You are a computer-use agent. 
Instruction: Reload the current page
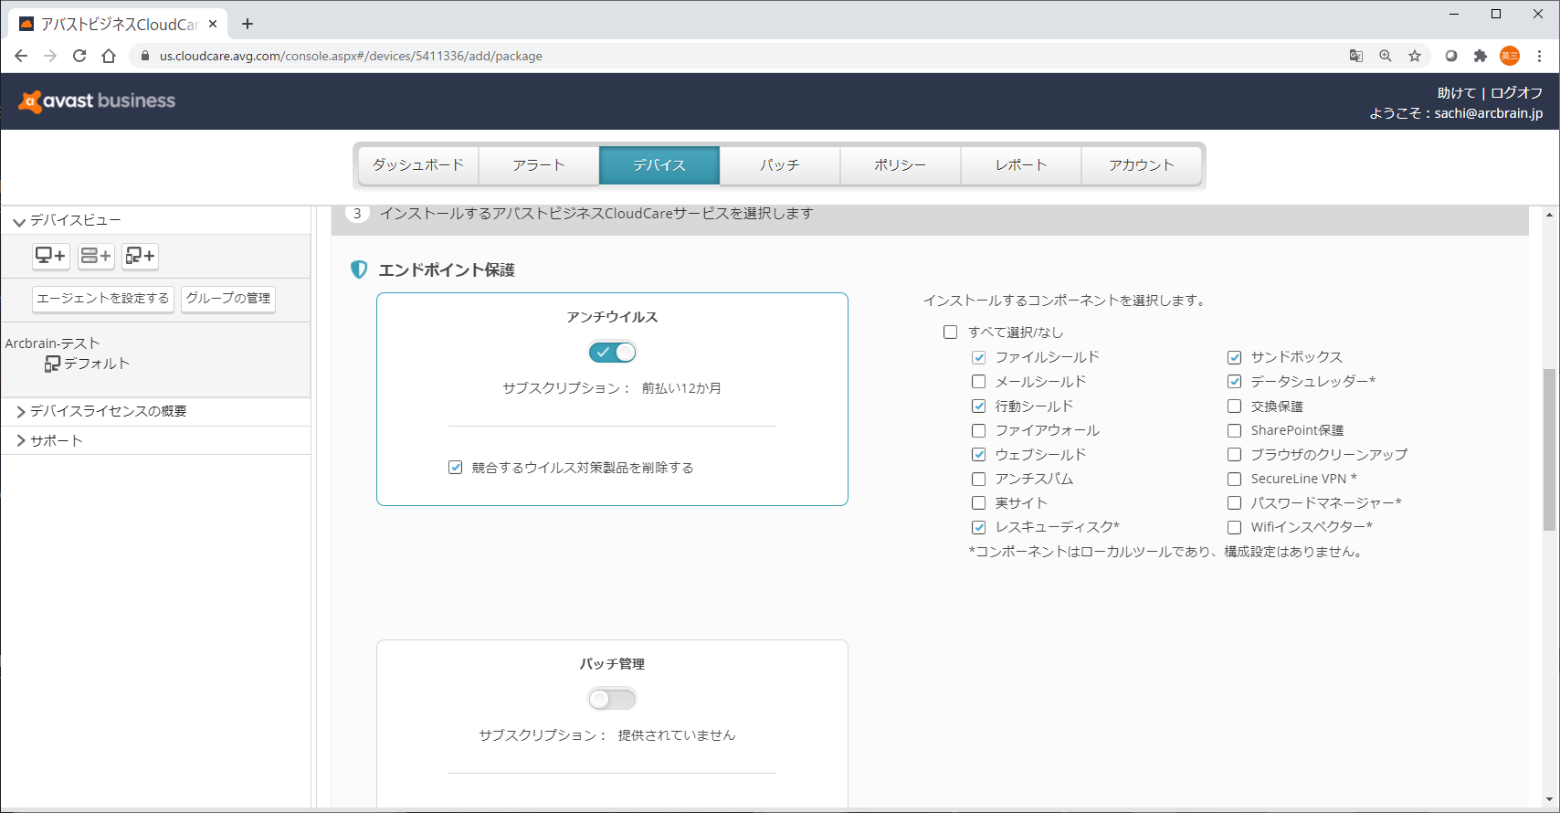point(79,56)
